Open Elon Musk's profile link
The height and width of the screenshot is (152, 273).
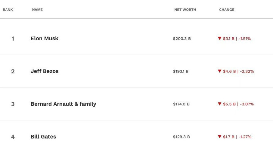[x=44, y=39]
